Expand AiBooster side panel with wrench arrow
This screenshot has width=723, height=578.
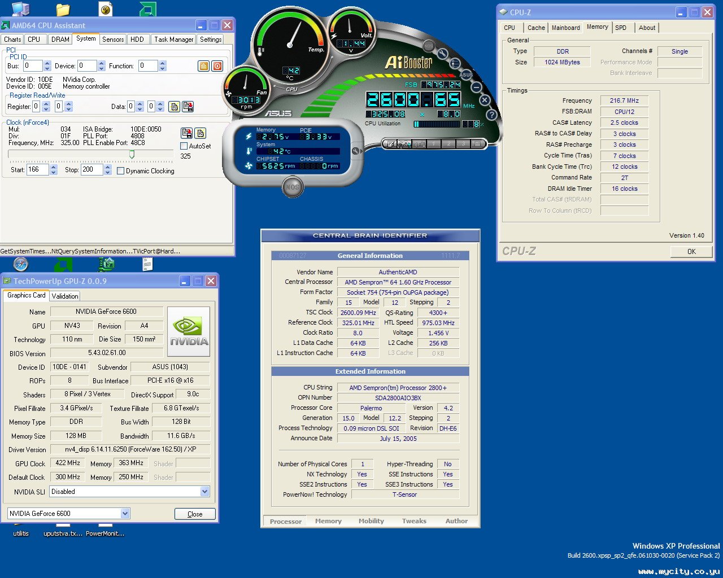pos(356,151)
